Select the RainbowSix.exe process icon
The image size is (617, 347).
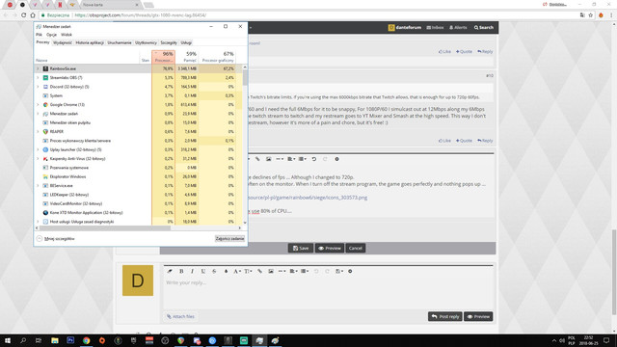tap(45, 68)
